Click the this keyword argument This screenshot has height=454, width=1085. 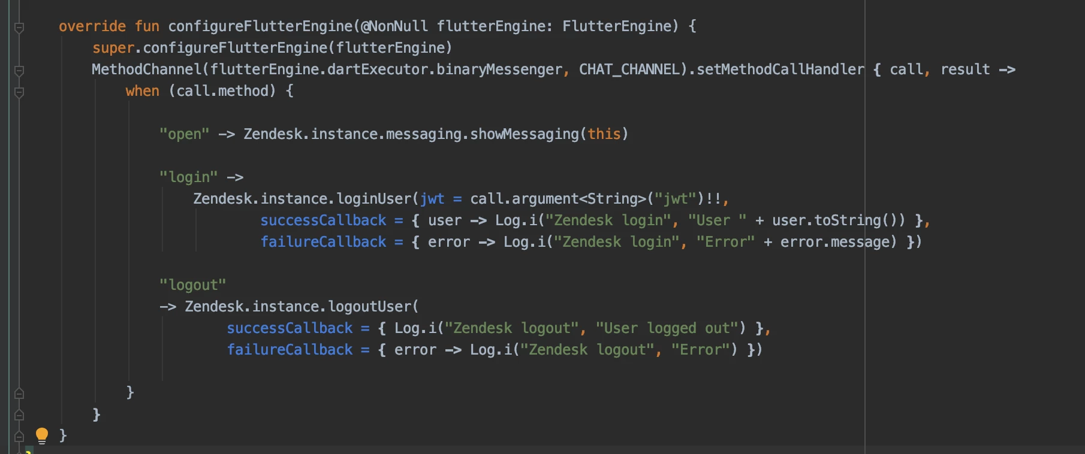(x=604, y=134)
